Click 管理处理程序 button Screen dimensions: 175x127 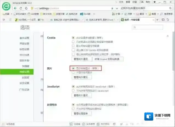point(81,114)
